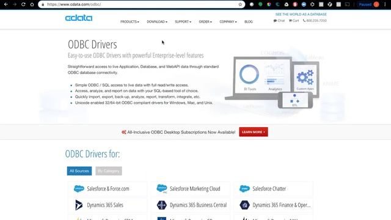Click the All-Inclusive ODBC Desktop Subscriptions text

[181, 132]
